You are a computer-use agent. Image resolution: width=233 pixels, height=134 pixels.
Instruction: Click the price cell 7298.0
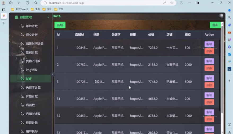point(153,48)
